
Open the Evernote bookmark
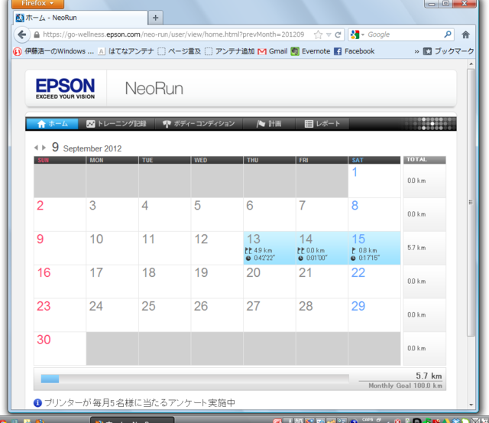[311, 51]
